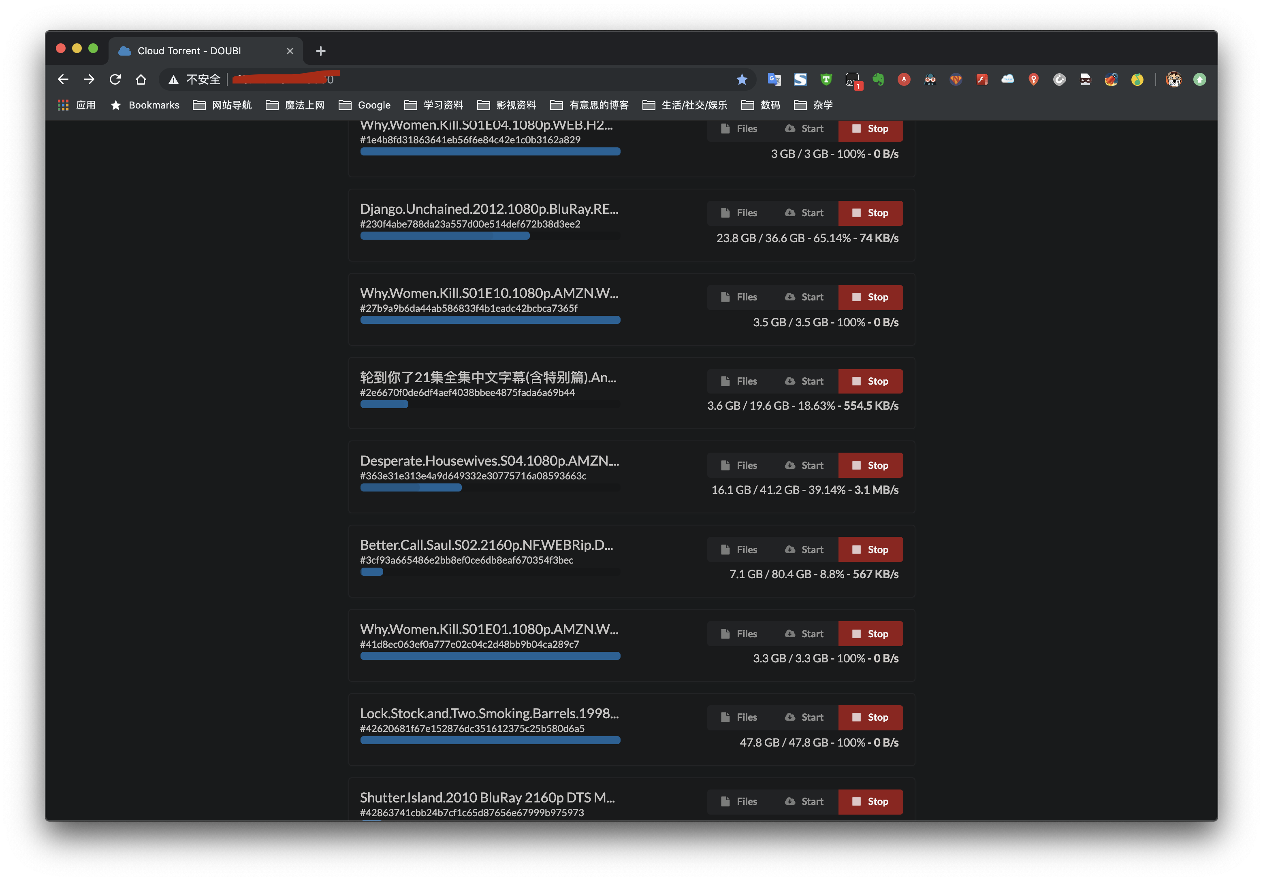Click the red microphone extension icon
1263x881 pixels.
point(904,80)
